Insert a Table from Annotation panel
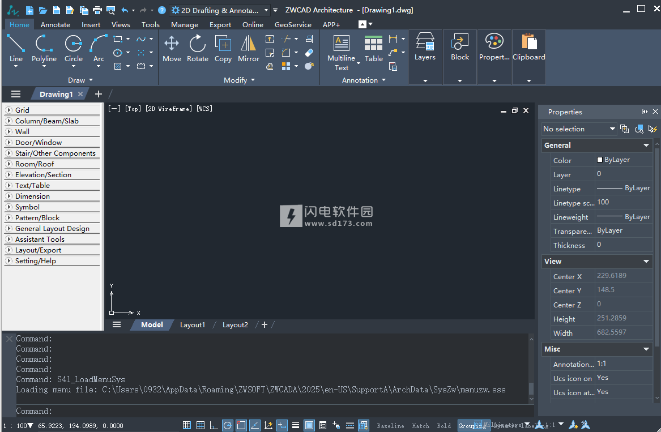661x432 pixels. [x=373, y=49]
